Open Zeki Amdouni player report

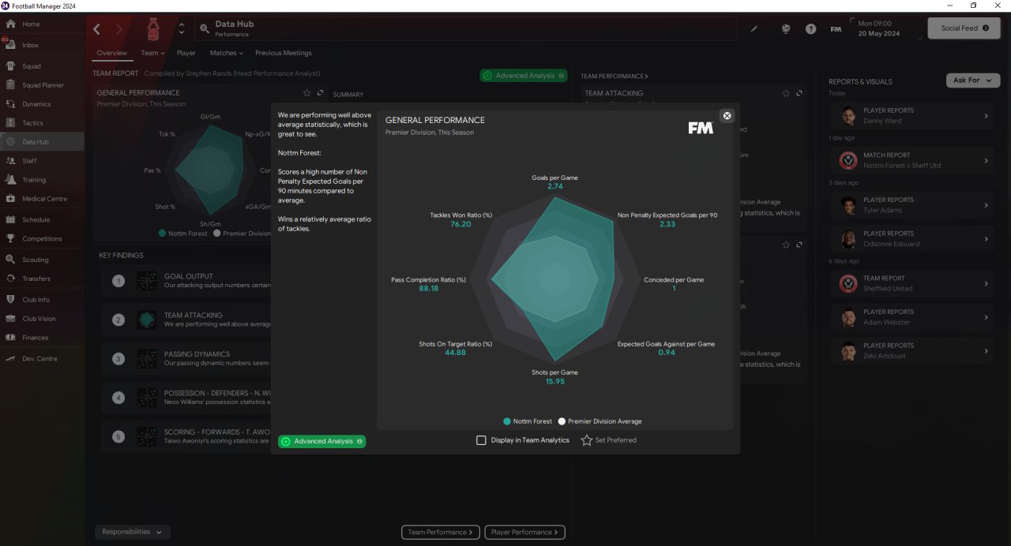click(x=911, y=350)
